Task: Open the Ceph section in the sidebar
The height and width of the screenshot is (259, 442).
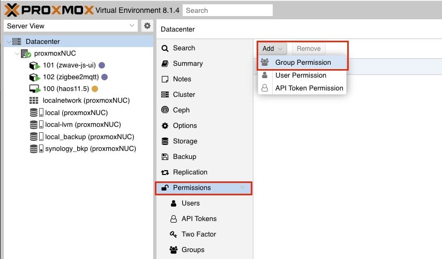Action: [x=204, y=110]
